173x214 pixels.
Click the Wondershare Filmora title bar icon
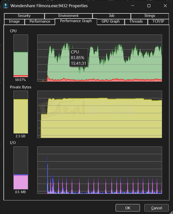pos(5,6)
